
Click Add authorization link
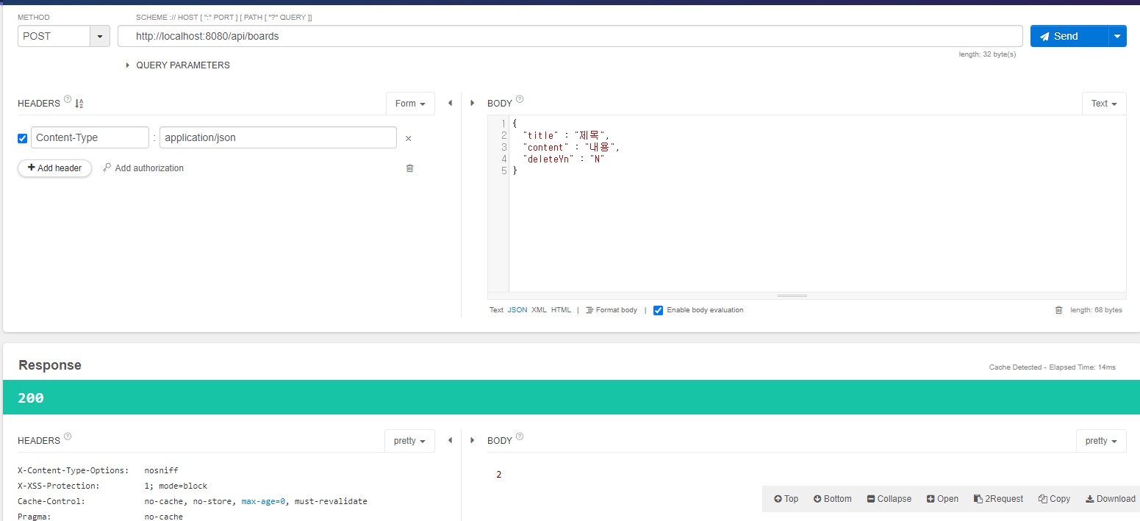tap(143, 168)
